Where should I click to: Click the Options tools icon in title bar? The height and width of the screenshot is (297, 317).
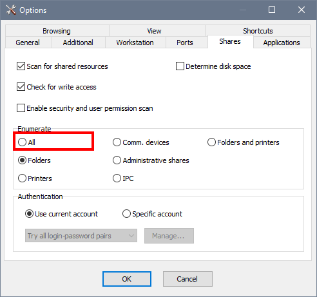11,10
